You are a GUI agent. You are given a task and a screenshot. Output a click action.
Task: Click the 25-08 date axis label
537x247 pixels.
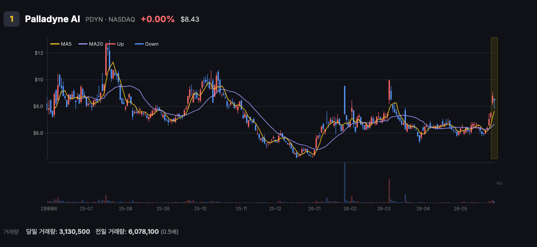125,209
